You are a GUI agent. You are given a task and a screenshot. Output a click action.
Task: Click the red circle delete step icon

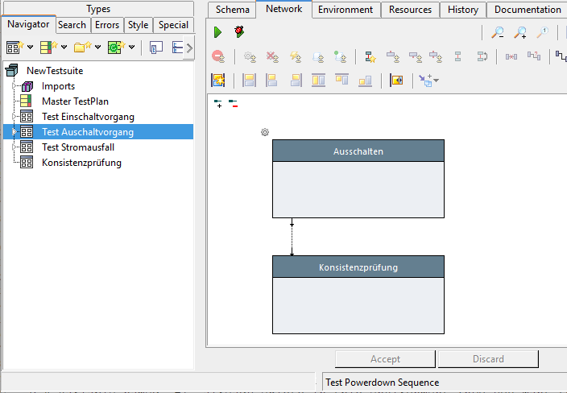pyautogui.click(x=217, y=56)
